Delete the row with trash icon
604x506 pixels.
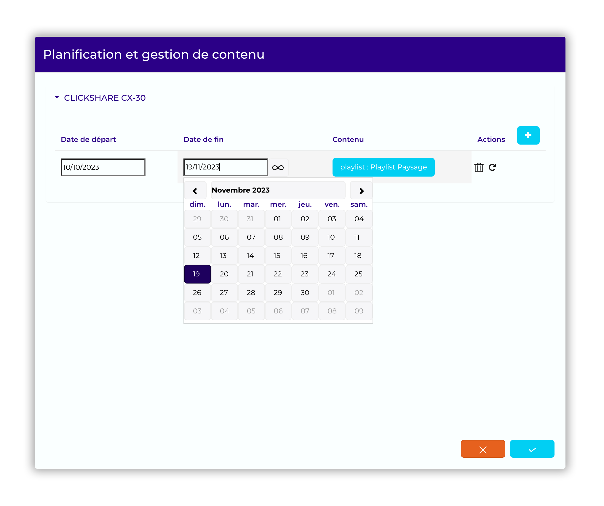479,167
